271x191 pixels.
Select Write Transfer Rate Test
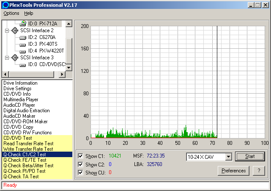(37, 149)
